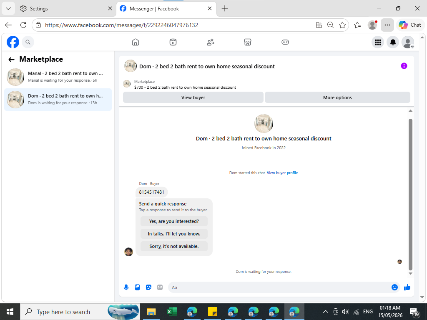Close the Messenger tab
The width and height of the screenshot is (427, 320).
210,8
